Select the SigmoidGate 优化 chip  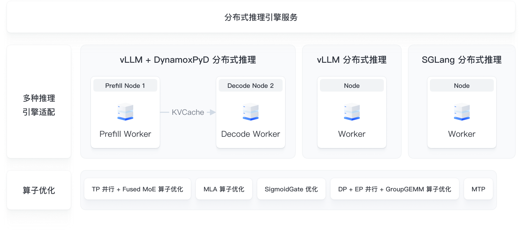tap(291, 189)
